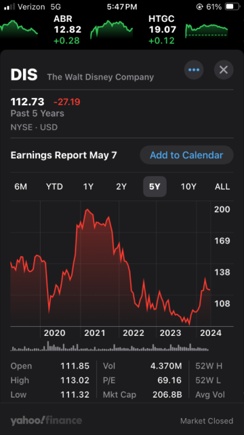Tap the rotation lock status icon
Image resolution: width=244 pixels, height=435 pixels.
click(199, 7)
